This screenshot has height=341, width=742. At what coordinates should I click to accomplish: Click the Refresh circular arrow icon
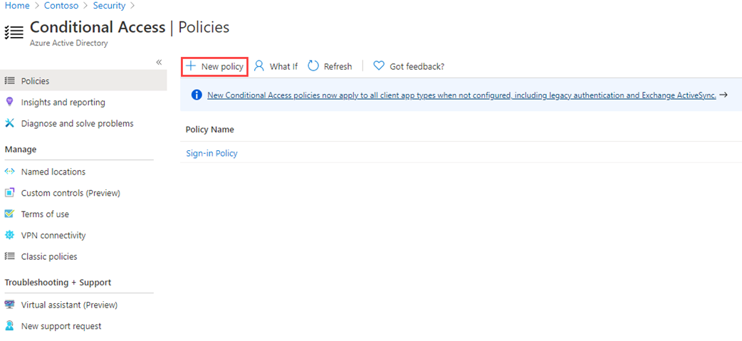pyautogui.click(x=313, y=66)
